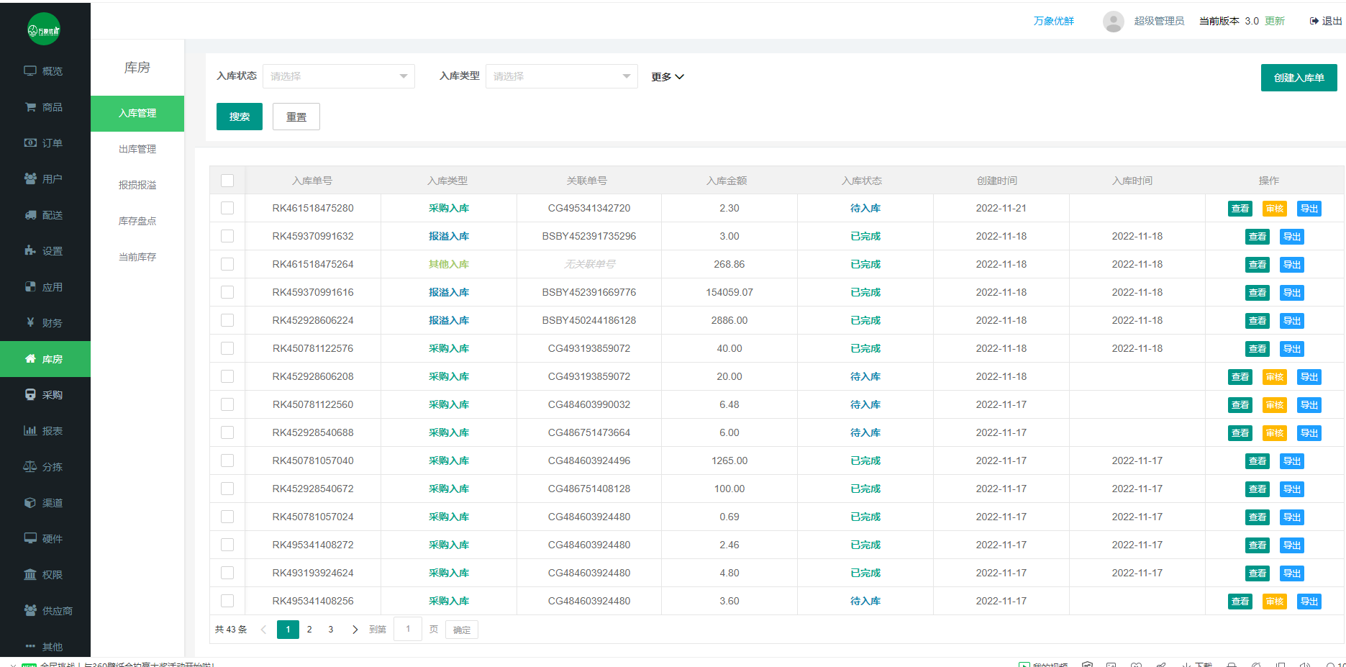1346x667 pixels.
Task: Open the 库存盘点 submenu item
Action: 137,221
